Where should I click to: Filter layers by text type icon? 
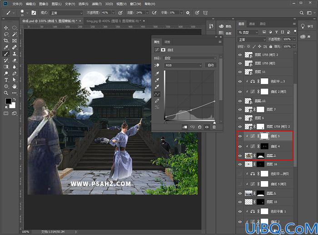click(x=276, y=32)
